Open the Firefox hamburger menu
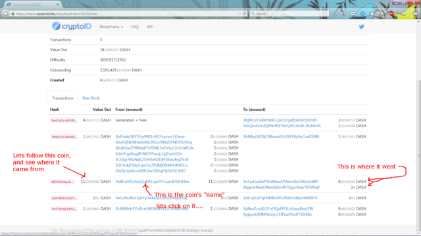The image size is (421, 236). click(x=415, y=14)
